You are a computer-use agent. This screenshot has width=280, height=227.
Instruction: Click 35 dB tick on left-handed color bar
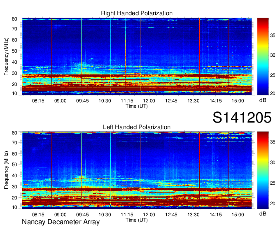click(x=273, y=142)
